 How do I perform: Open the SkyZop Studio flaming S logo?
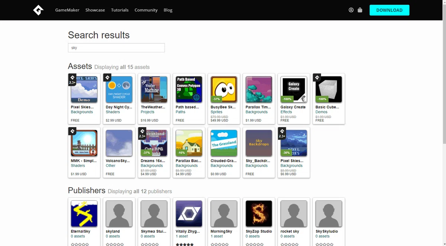pyautogui.click(x=259, y=214)
